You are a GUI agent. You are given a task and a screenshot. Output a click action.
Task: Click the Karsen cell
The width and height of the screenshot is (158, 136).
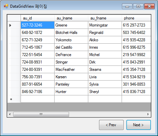tap(71, 77)
